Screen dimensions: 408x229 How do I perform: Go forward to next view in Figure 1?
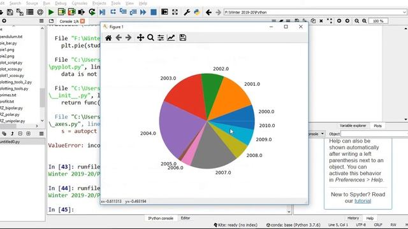click(x=128, y=38)
